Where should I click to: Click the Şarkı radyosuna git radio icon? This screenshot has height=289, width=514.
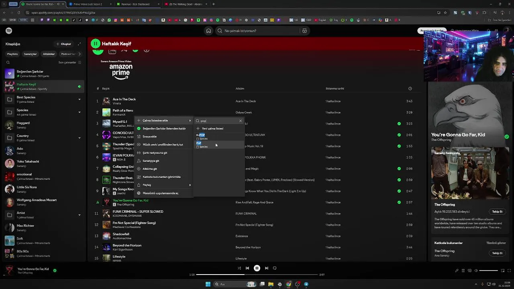139,153
